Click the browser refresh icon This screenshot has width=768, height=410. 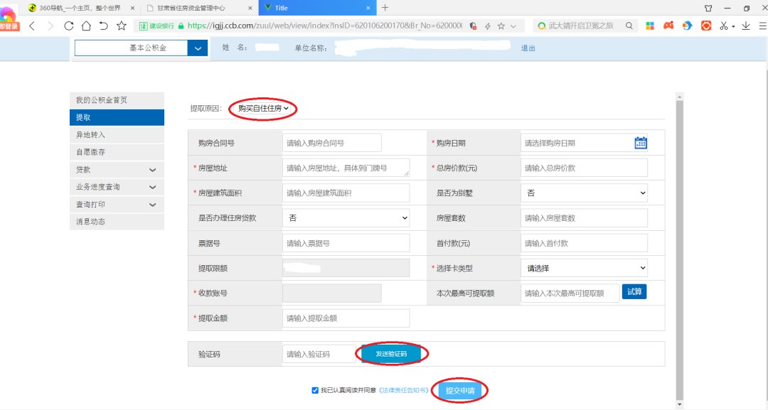coord(68,26)
